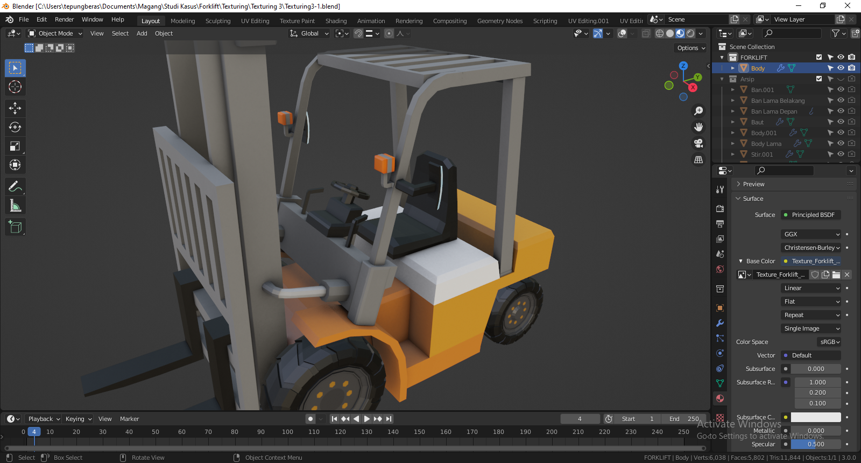Select rendered viewport shading

(x=690, y=33)
